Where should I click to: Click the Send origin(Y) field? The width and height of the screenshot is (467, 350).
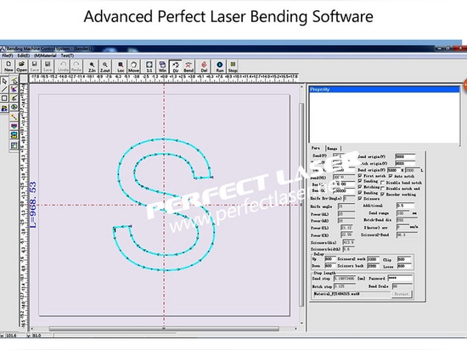click(x=405, y=156)
